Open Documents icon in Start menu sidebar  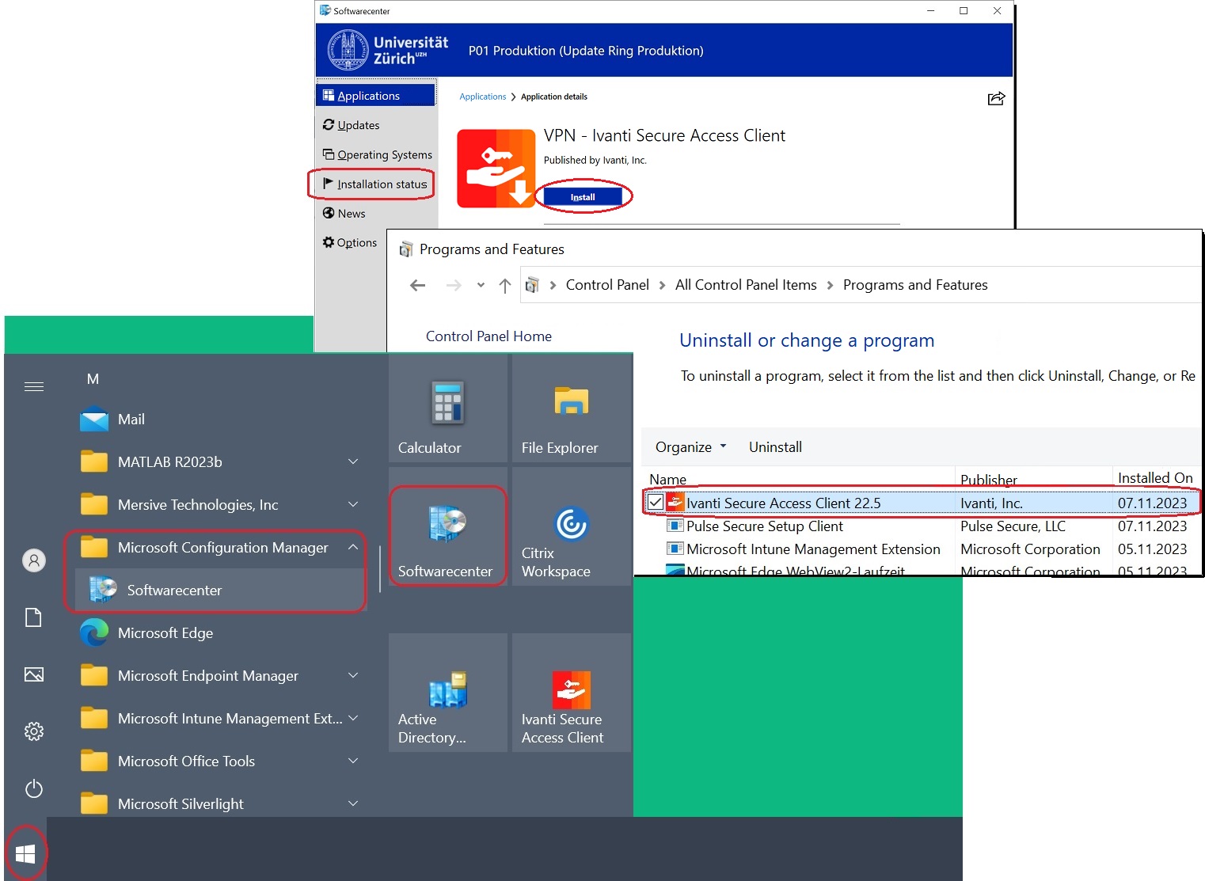point(33,617)
